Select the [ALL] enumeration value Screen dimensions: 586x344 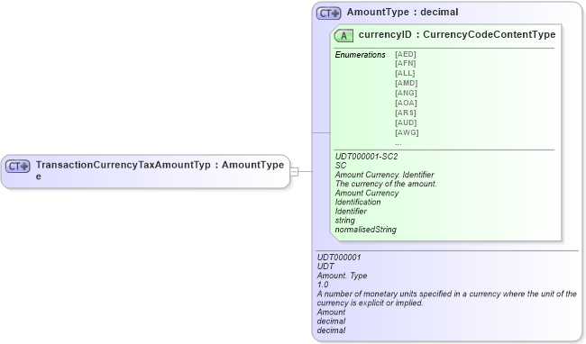(x=405, y=73)
